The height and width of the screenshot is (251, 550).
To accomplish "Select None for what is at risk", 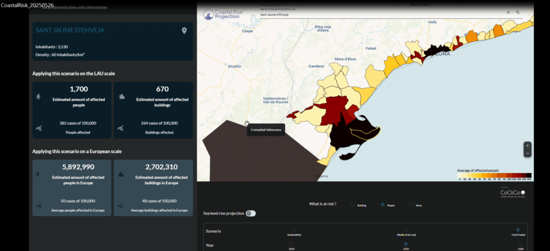I will [411, 204].
